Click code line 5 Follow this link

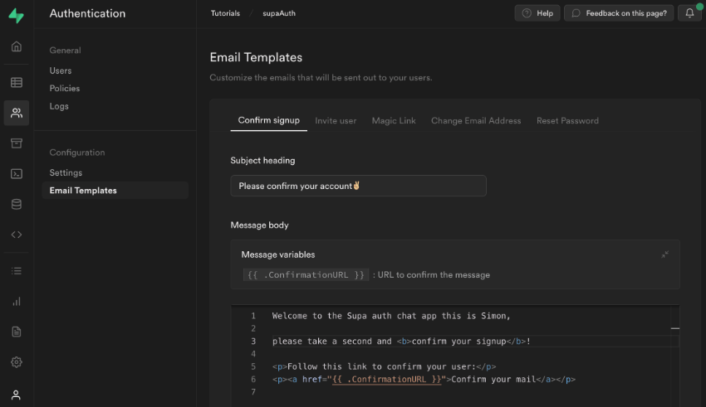pos(384,366)
